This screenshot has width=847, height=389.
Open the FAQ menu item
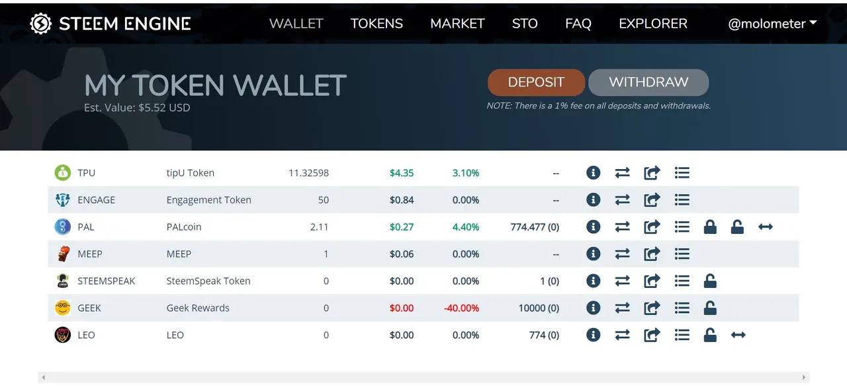(x=578, y=24)
